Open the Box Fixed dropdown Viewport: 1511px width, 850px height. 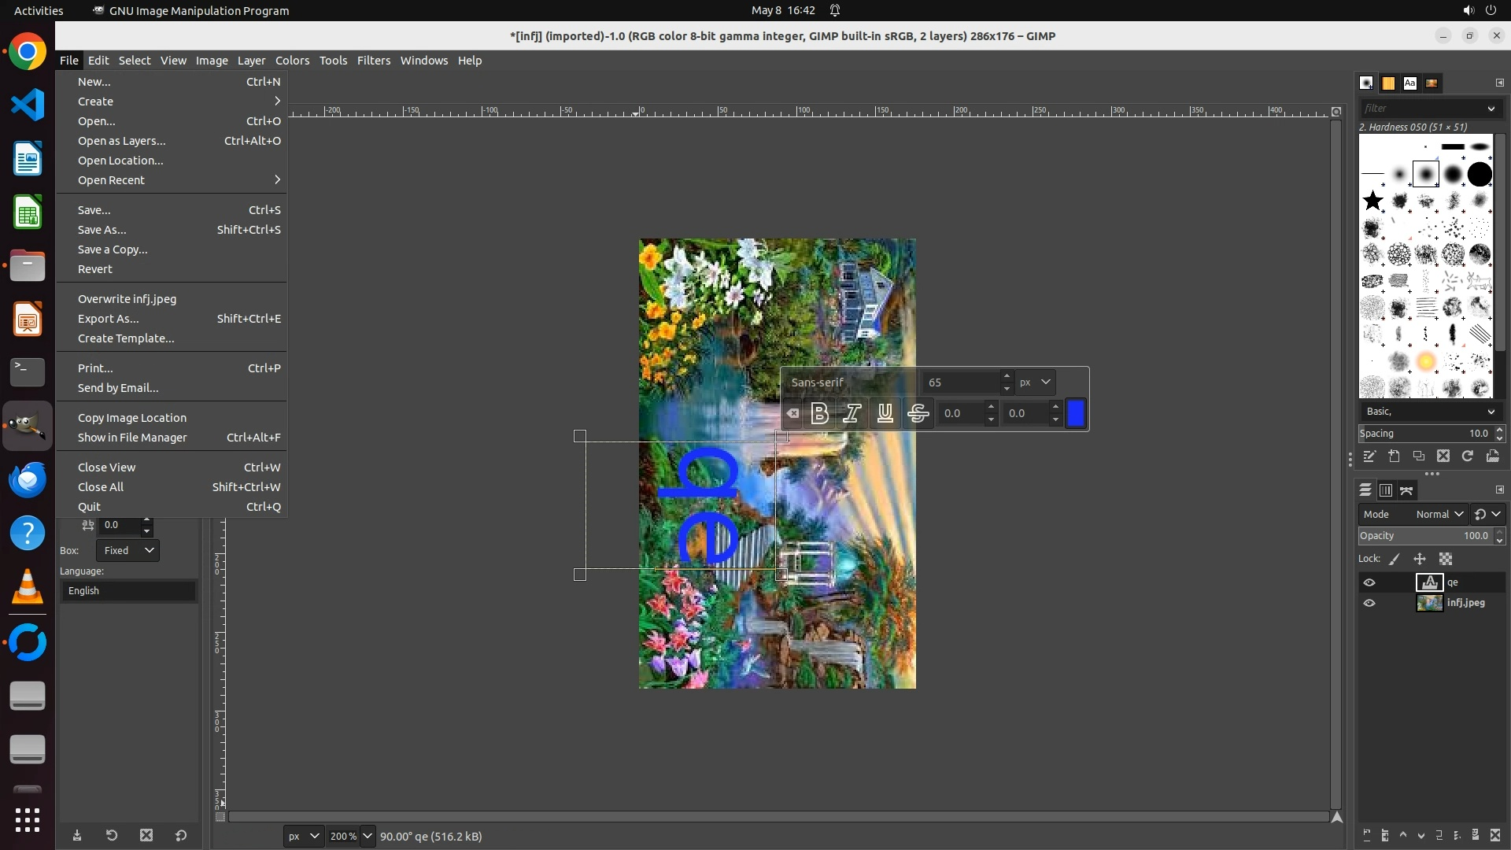coord(128,550)
